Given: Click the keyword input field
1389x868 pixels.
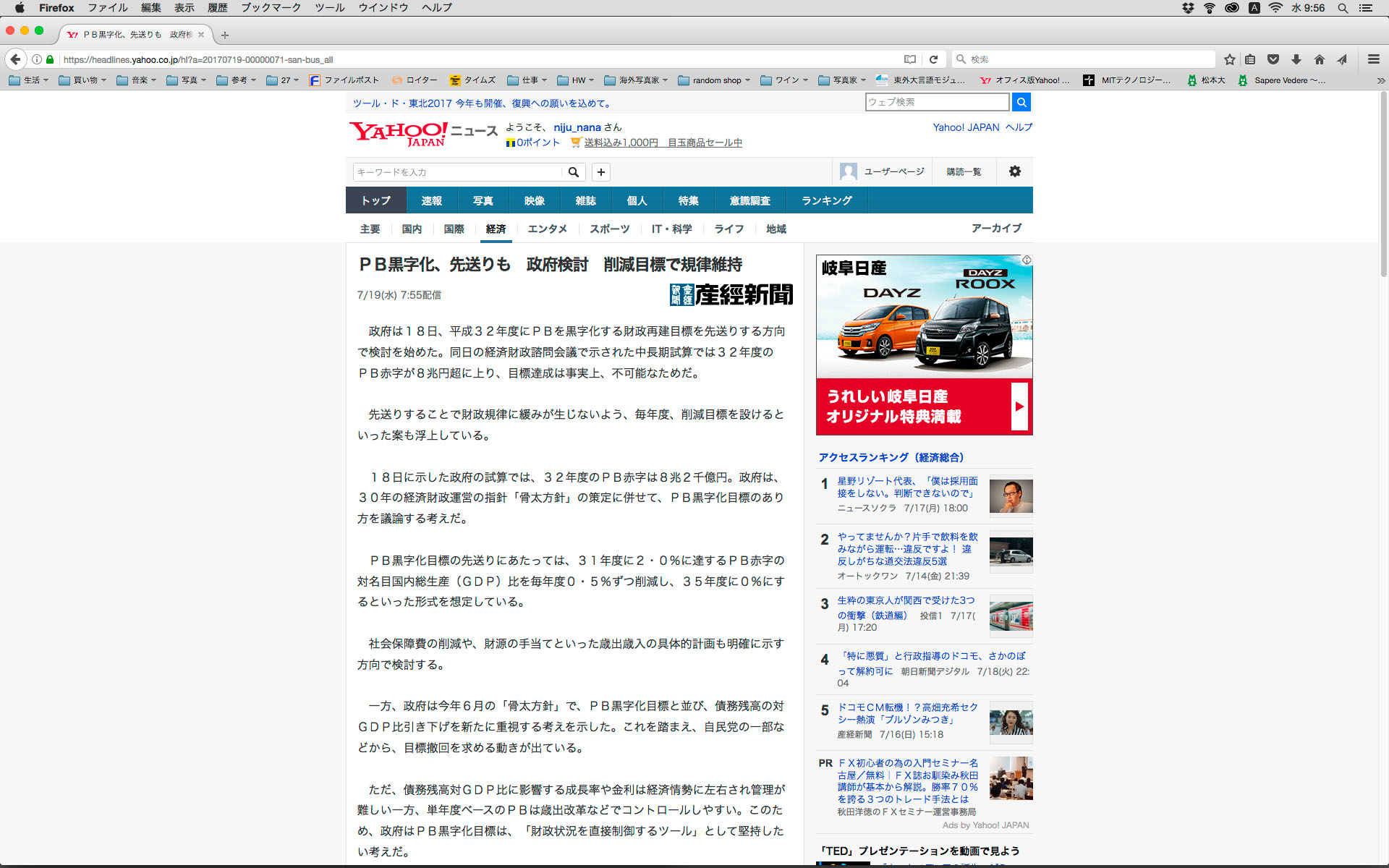Looking at the screenshot, I should pyautogui.click(x=457, y=172).
